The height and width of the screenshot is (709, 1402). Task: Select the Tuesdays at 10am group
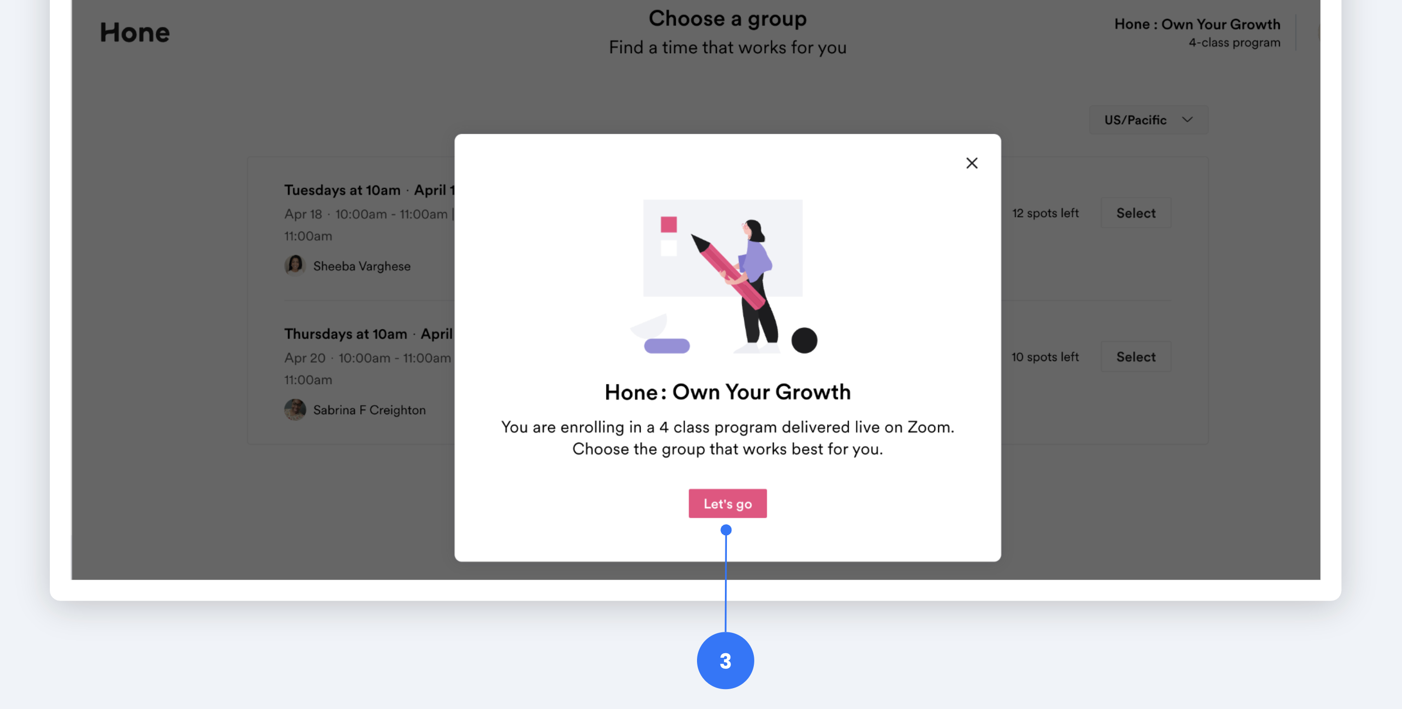pyautogui.click(x=1135, y=213)
